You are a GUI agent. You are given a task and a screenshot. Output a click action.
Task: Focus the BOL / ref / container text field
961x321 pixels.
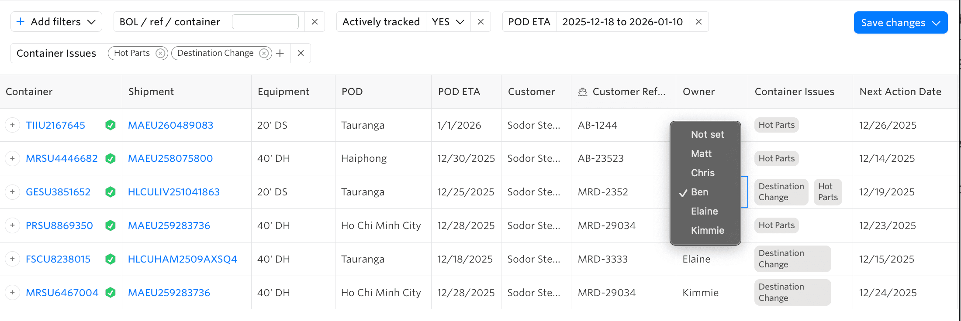pos(265,22)
